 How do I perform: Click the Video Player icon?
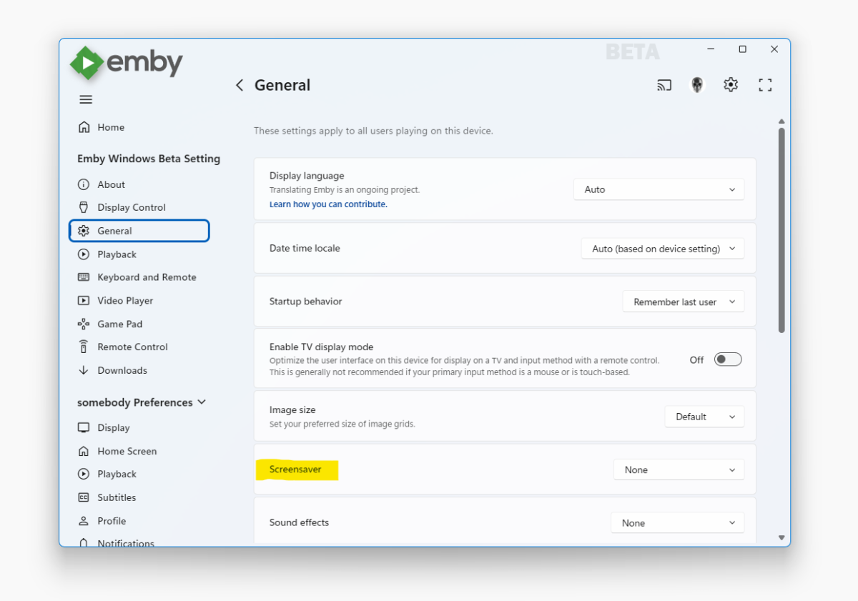point(84,301)
